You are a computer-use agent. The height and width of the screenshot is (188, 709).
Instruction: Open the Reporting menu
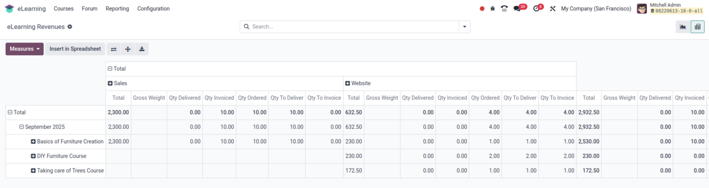tap(117, 8)
